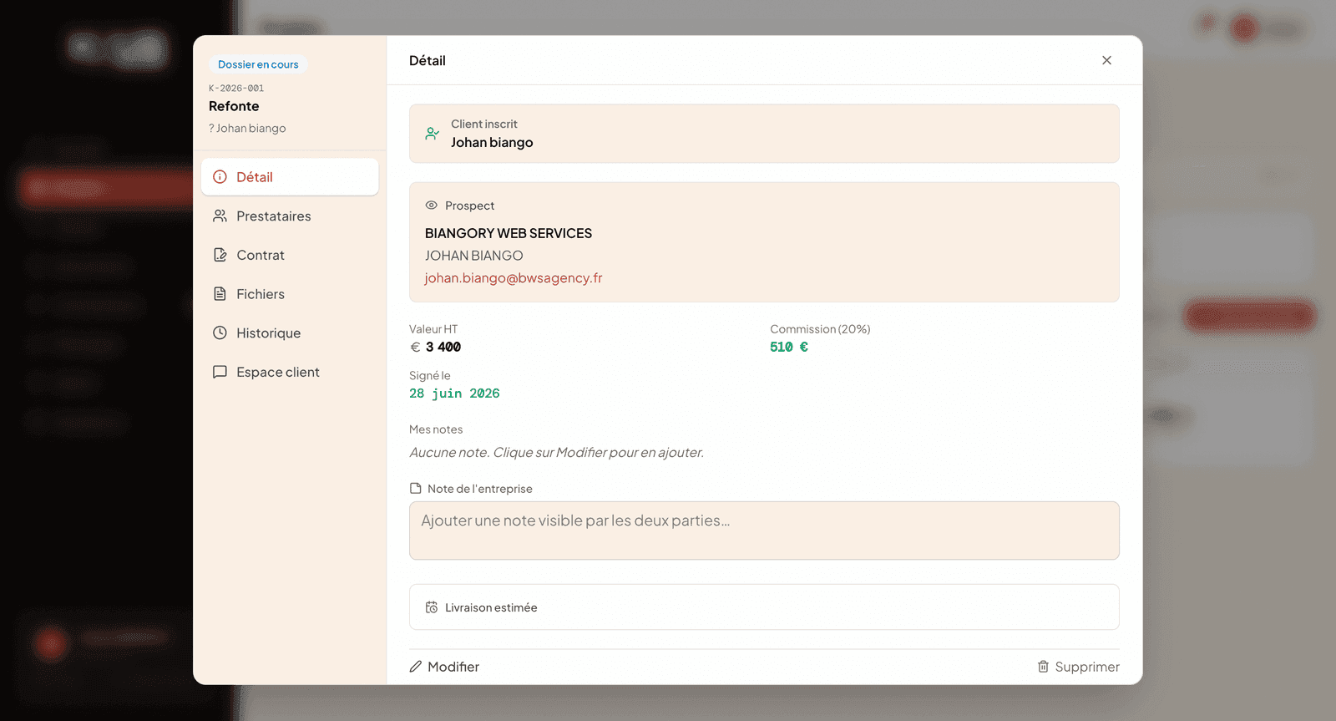
Task: Click the Modifier button
Action: (444, 667)
